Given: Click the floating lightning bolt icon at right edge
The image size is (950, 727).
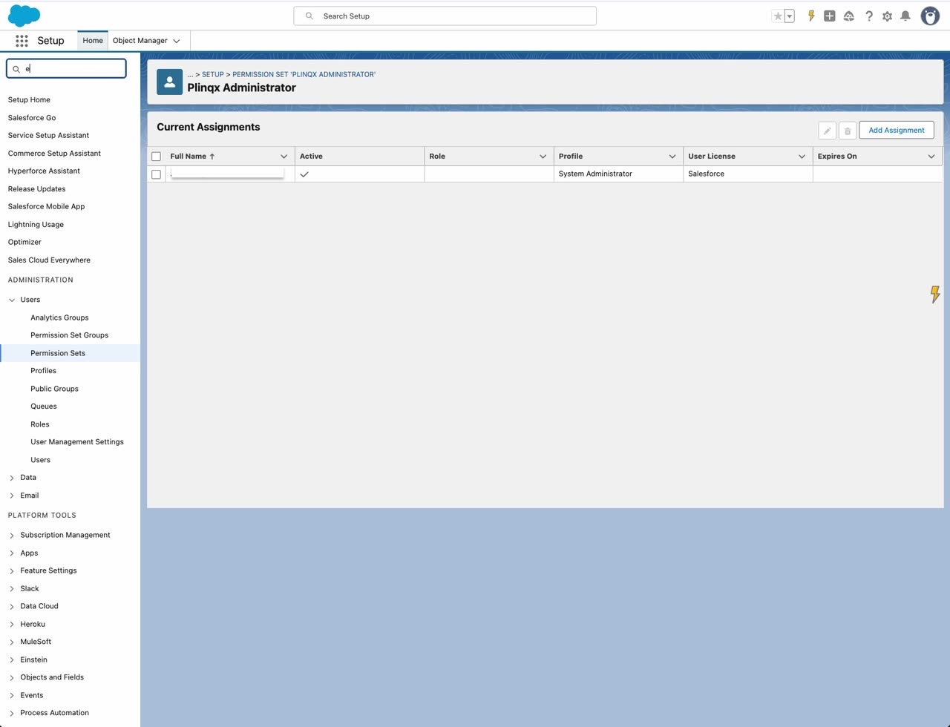Looking at the screenshot, I should click(x=935, y=295).
